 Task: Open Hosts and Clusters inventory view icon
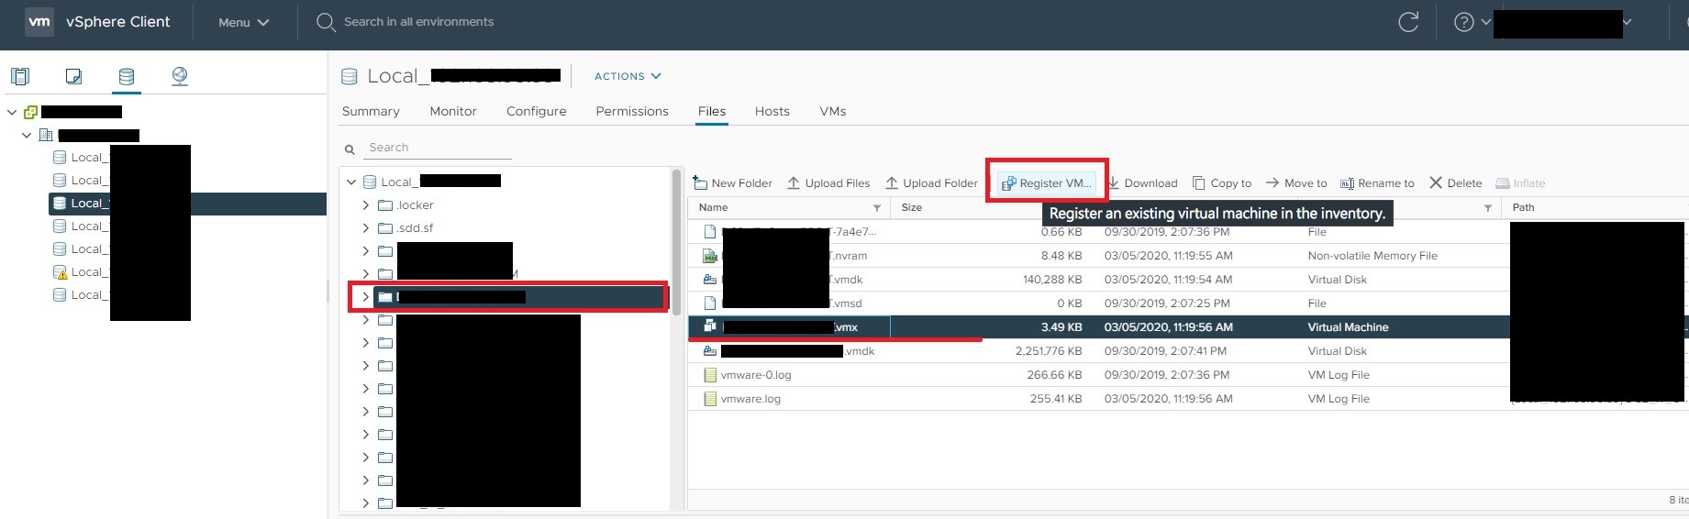coord(20,76)
